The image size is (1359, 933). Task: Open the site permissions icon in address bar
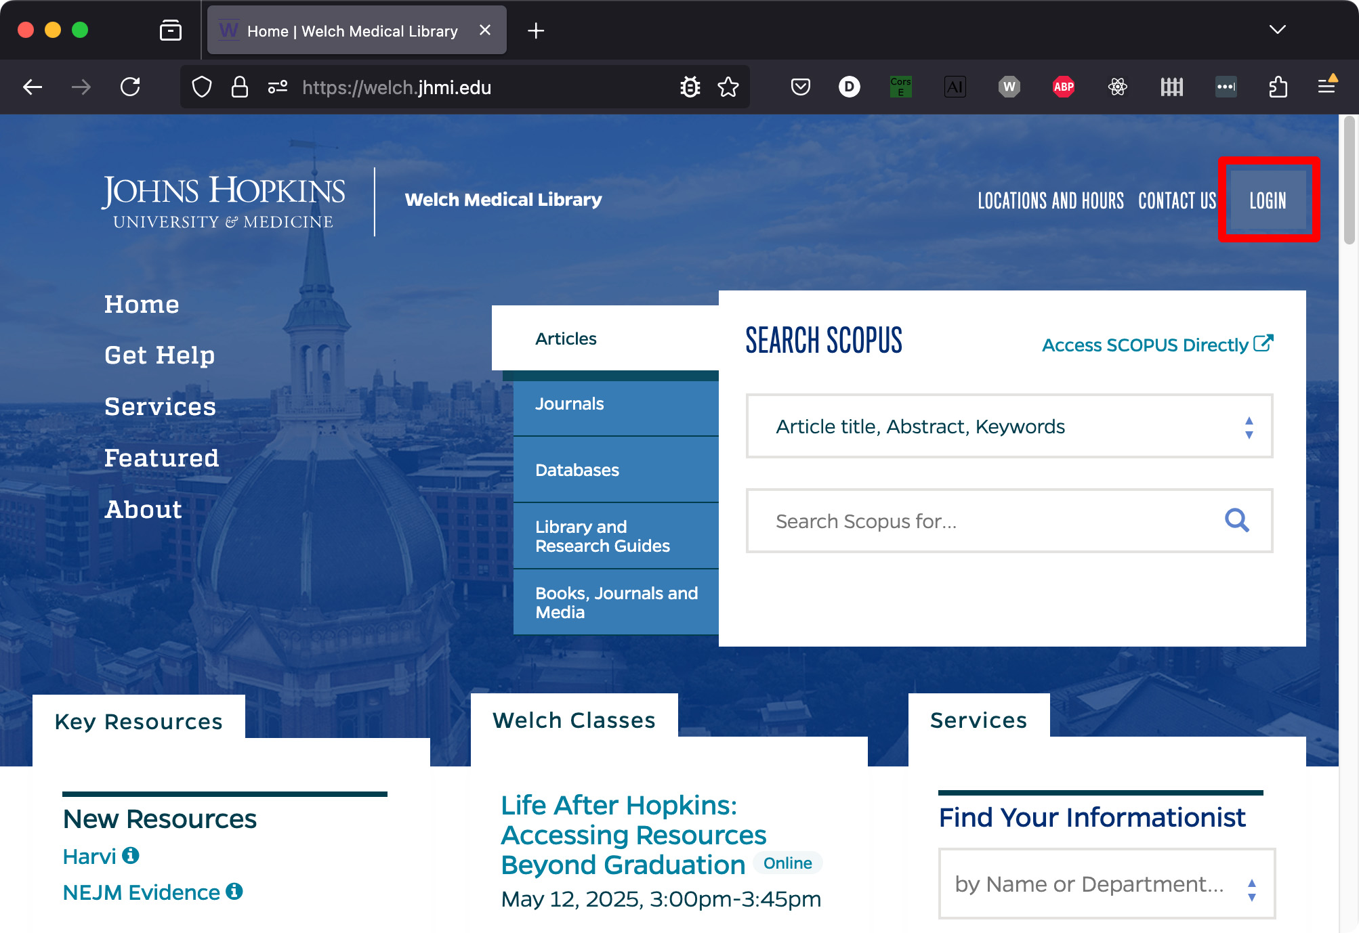(x=278, y=87)
